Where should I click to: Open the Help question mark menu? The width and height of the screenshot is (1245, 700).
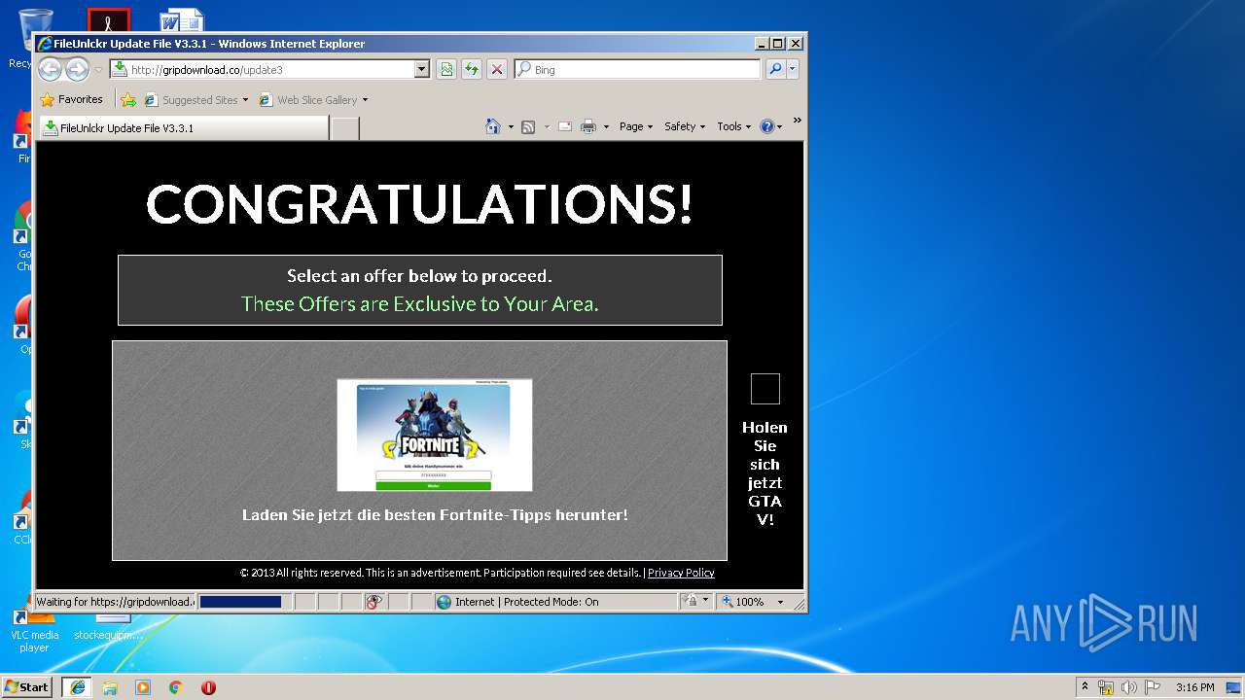click(770, 126)
